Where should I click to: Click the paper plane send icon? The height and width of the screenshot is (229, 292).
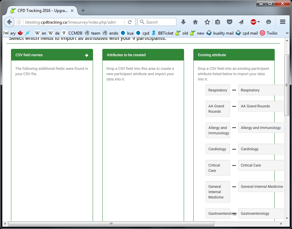coord(241,22)
